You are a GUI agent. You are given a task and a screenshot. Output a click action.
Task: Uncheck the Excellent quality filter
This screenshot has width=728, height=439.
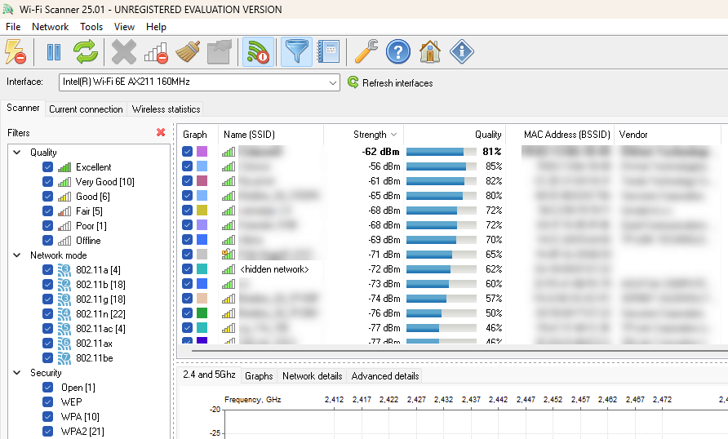[47, 167]
